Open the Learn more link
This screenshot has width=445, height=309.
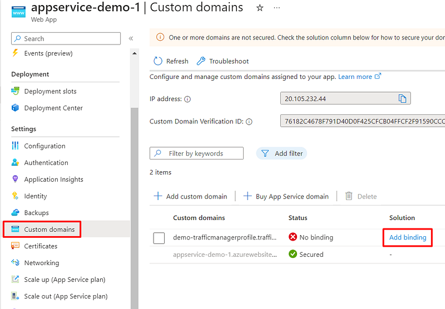pos(359,77)
